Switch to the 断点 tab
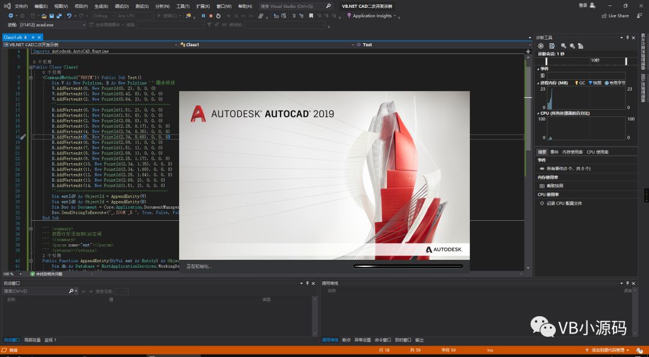This screenshot has height=357, width=649. coord(346,340)
